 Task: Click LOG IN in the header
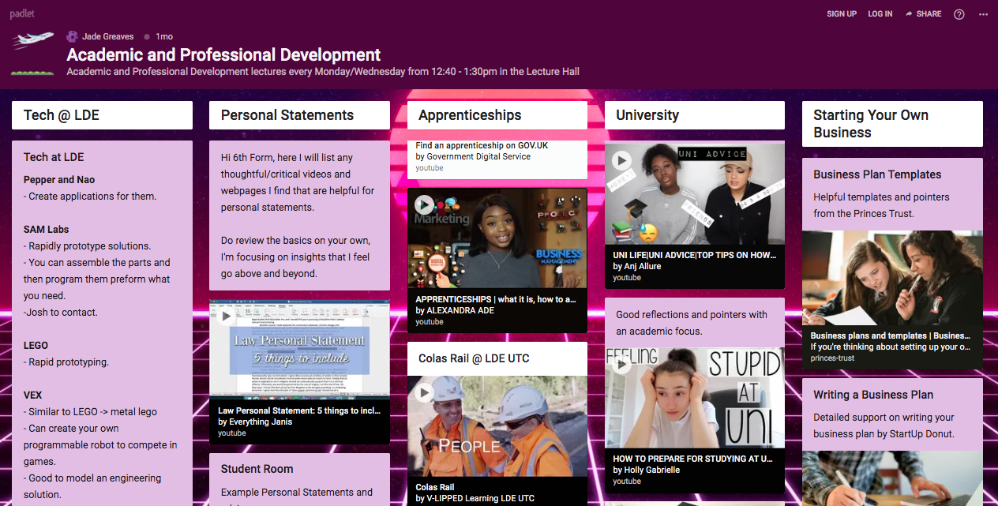pyautogui.click(x=880, y=14)
